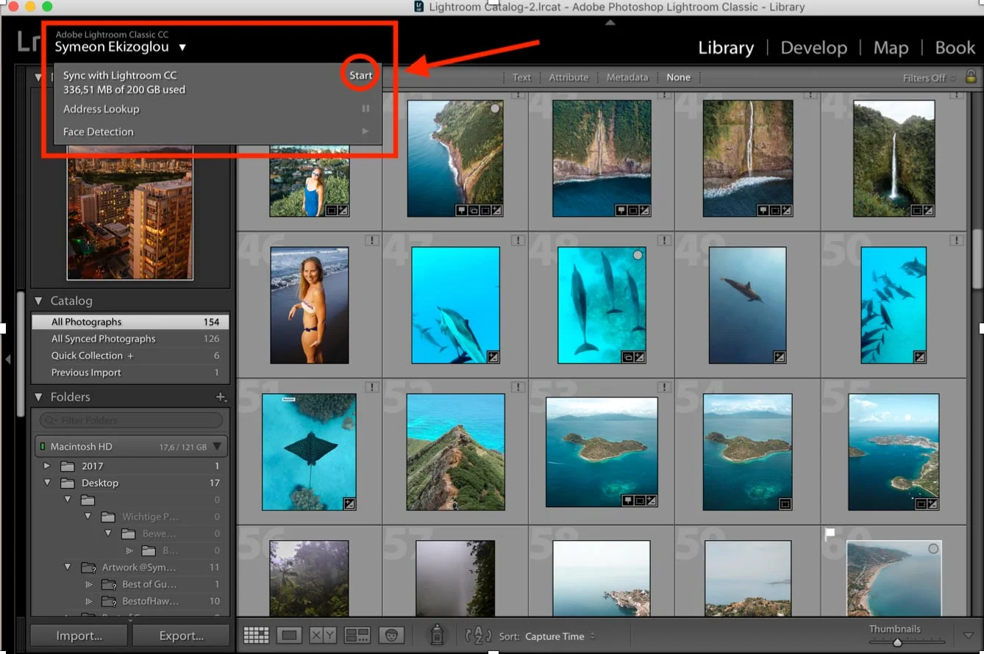This screenshot has height=654, width=984.
Task: Click the grid vertical scrollbar
Action: pyautogui.click(x=977, y=260)
